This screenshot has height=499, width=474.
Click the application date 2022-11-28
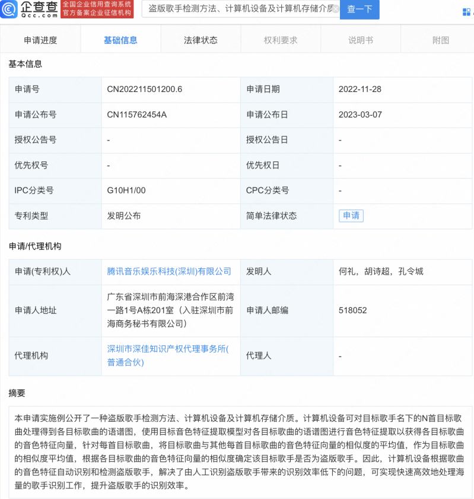pyautogui.click(x=360, y=89)
